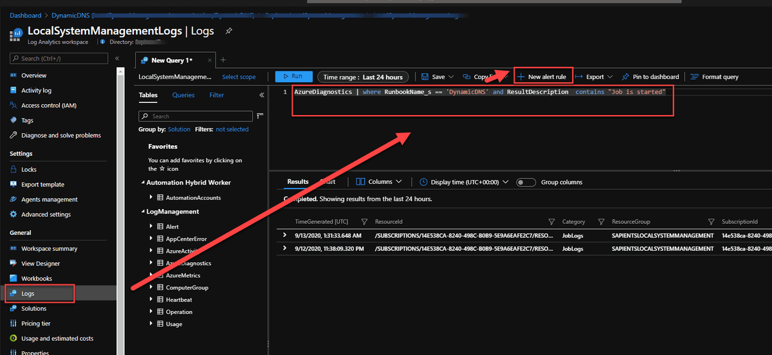The height and width of the screenshot is (355, 772).
Task: Click the Select scope link
Action: [x=239, y=77]
